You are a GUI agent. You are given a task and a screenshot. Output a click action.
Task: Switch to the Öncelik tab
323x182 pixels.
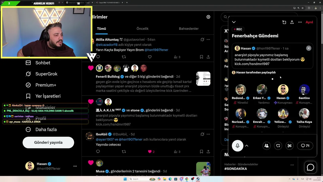(x=143, y=29)
